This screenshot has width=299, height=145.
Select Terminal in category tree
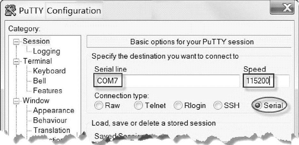pyautogui.click(x=37, y=61)
